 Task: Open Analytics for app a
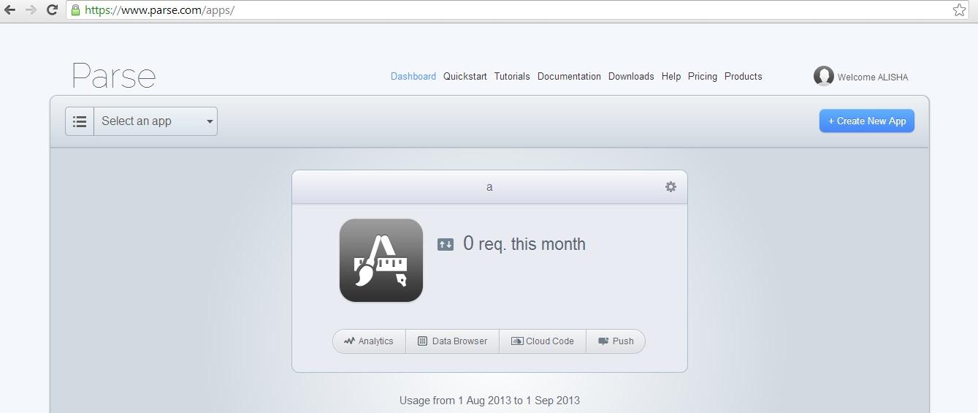pyautogui.click(x=369, y=341)
